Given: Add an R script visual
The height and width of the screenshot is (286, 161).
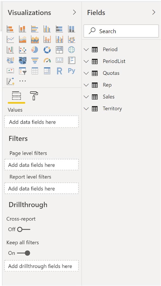Looking at the screenshot, I should (x=59, y=71).
